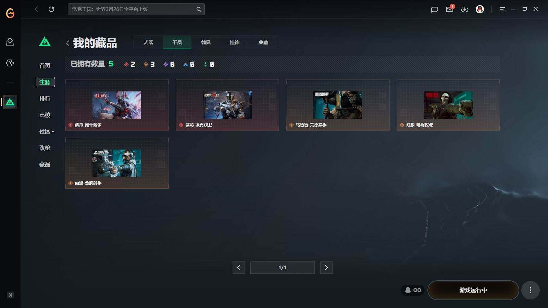The image size is (548, 308).
Task: Open the game library controller icon
Action: point(10,63)
